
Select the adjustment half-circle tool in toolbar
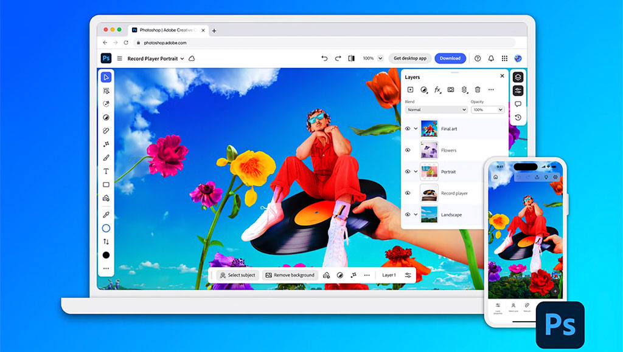coord(106,117)
